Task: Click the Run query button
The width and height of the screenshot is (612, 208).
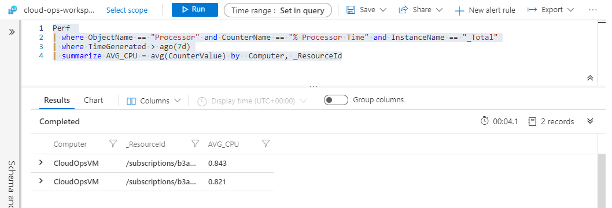Action: (x=195, y=10)
